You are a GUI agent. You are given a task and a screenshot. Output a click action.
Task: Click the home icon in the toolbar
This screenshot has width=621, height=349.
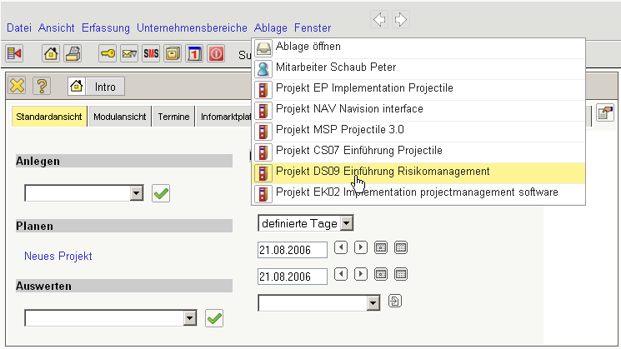tap(50, 54)
